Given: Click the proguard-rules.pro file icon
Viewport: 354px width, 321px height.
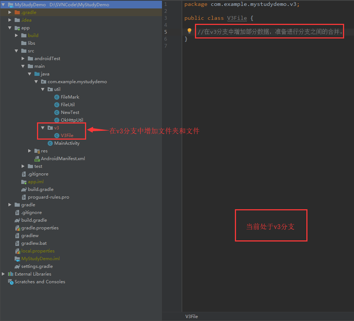Looking at the screenshot, I should [24, 197].
